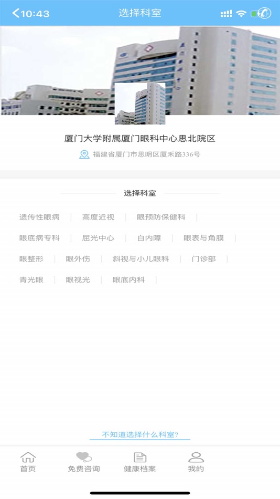Tap the back arrow in header

click(16, 13)
